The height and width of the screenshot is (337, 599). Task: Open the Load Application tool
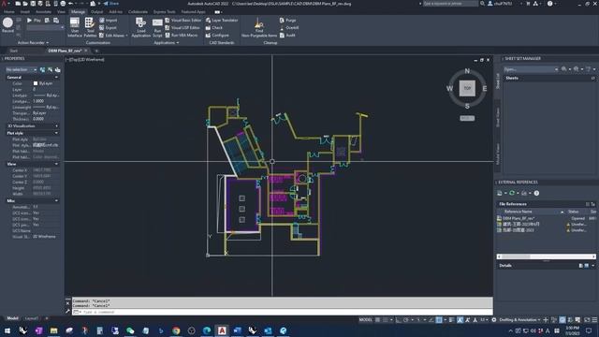(x=141, y=27)
